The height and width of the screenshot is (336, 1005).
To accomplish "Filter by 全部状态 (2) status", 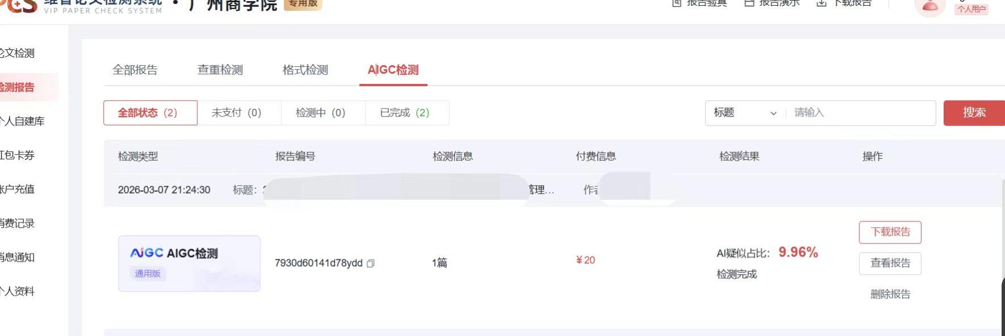I will click(150, 113).
